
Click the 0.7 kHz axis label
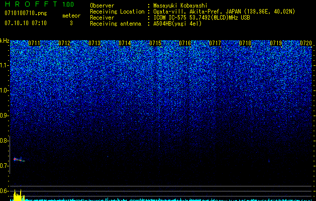coord(4,166)
